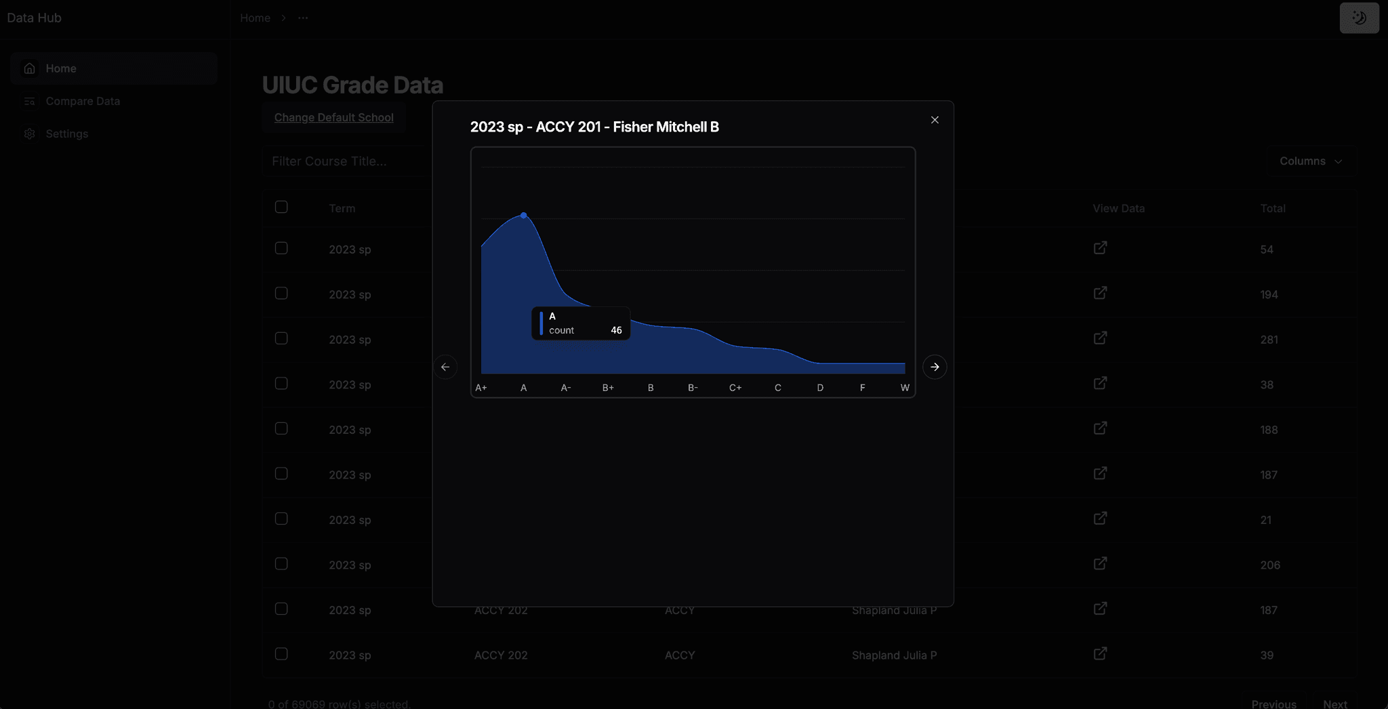This screenshot has width=1388, height=709.
Task: Click the count 46 tooltip value
Action: click(x=616, y=330)
